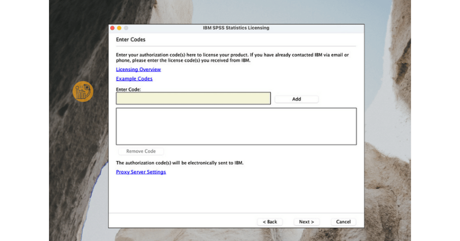The width and height of the screenshot is (460, 241).
Task: Click the orange chart logo icon
Action: tap(83, 91)
